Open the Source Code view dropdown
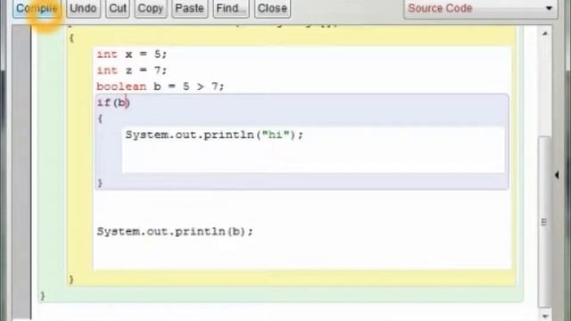This screenshot has height=321, width=571. pos(480,8)
